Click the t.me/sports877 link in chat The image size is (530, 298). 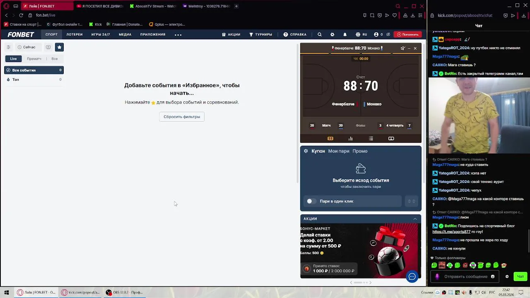point(451,232)
